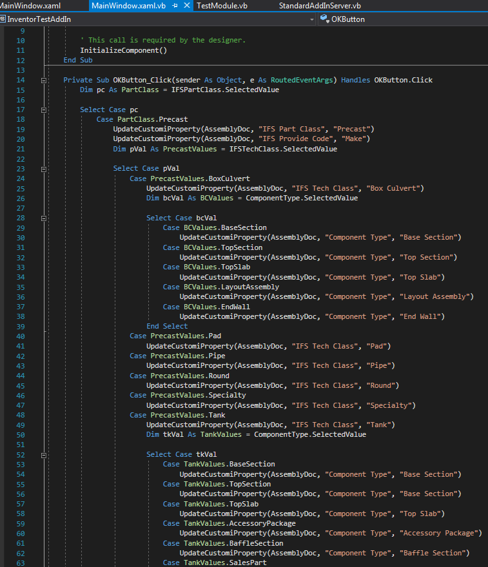The image size is (488, 567).
Task: Collapse the Select Case pc block
Action: pyautogui.click(x=44, y=110)
